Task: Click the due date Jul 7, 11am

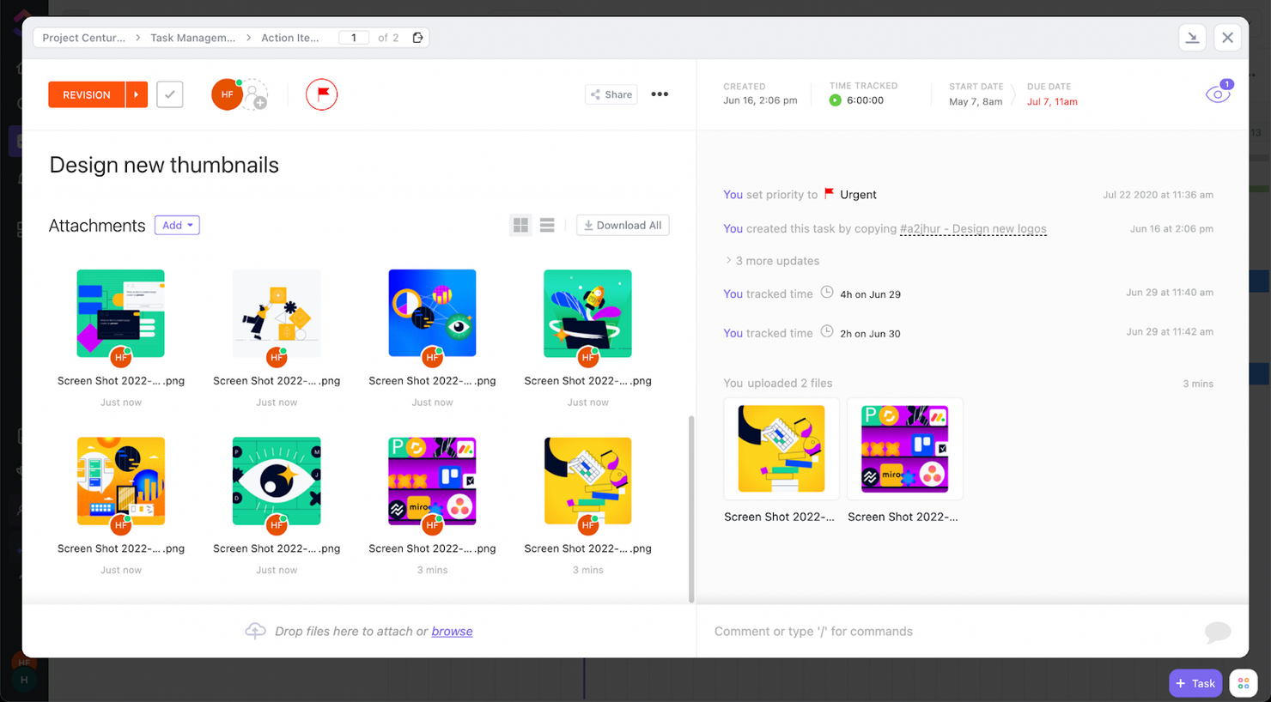Action: [x=1052, y=101]
